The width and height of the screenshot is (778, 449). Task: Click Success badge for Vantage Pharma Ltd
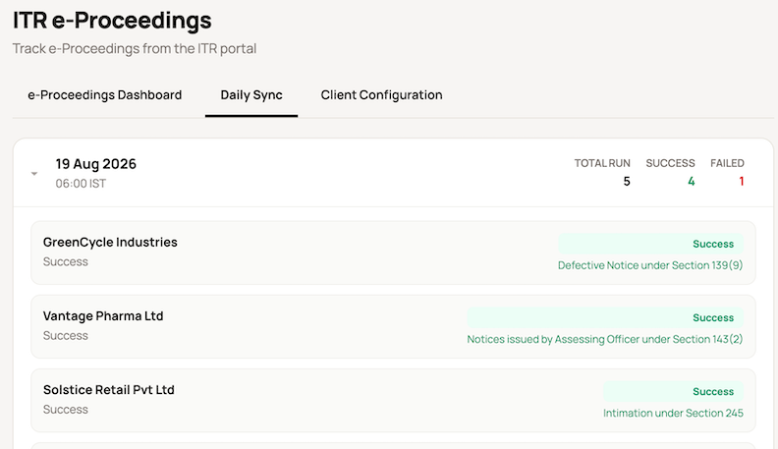(605, 317)
